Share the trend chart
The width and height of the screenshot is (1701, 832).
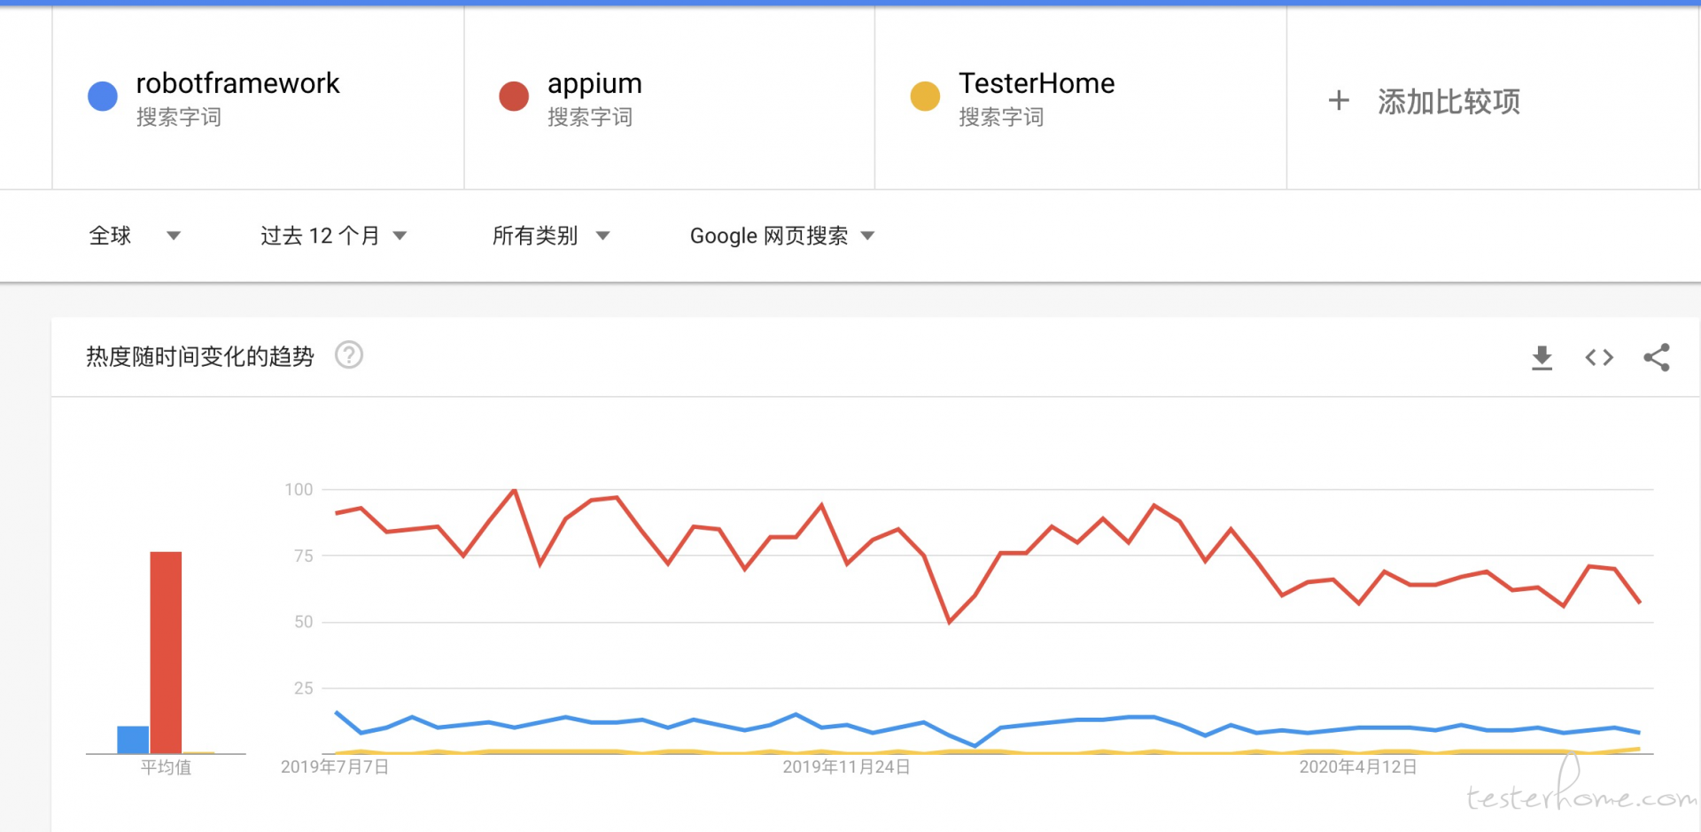pyautogui.click(x=1657, y=357)
